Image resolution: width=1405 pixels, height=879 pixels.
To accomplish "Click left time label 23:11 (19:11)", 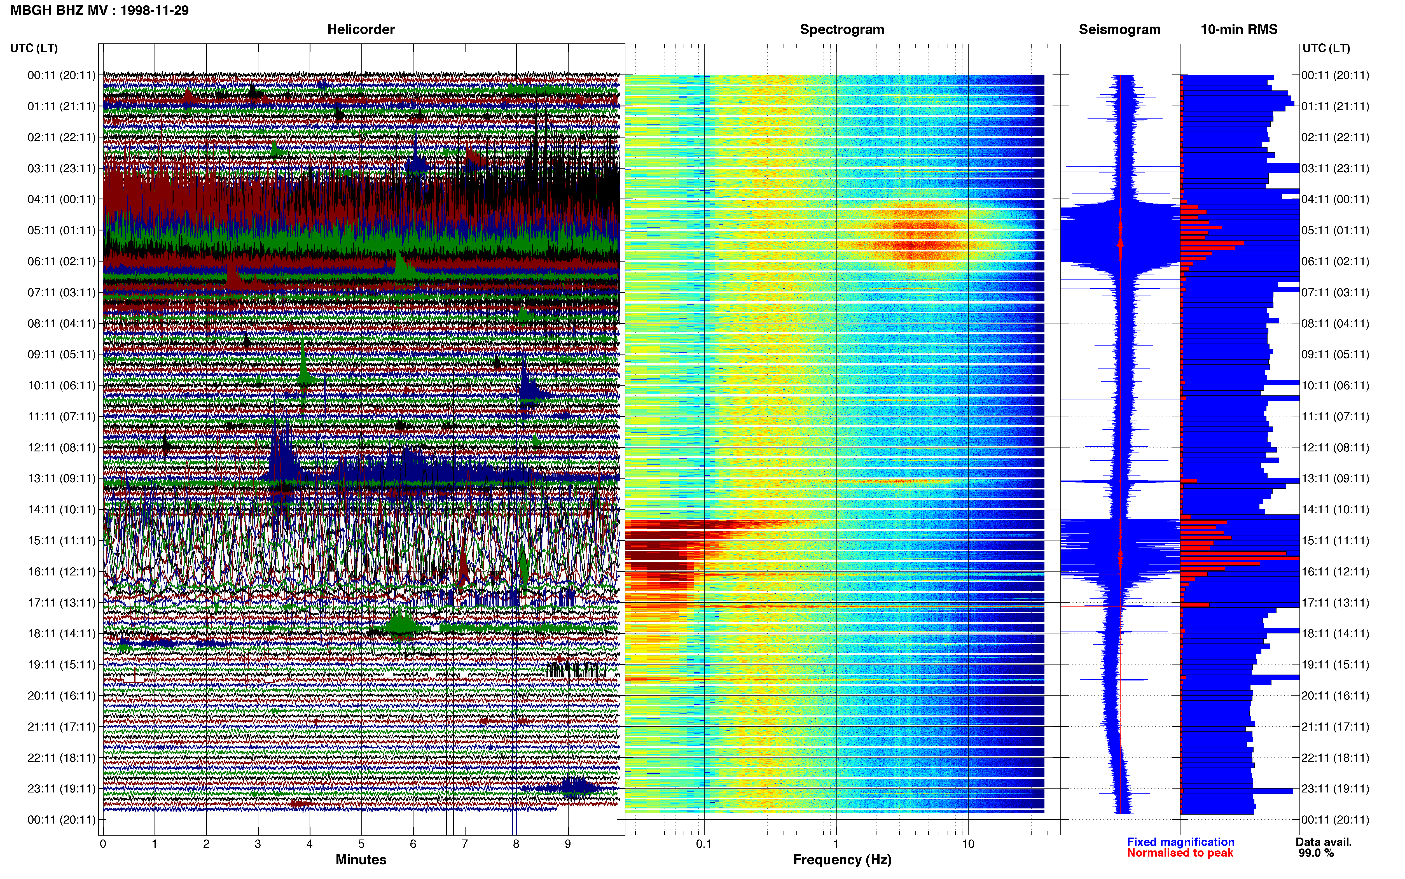I will tap(62, 788).
